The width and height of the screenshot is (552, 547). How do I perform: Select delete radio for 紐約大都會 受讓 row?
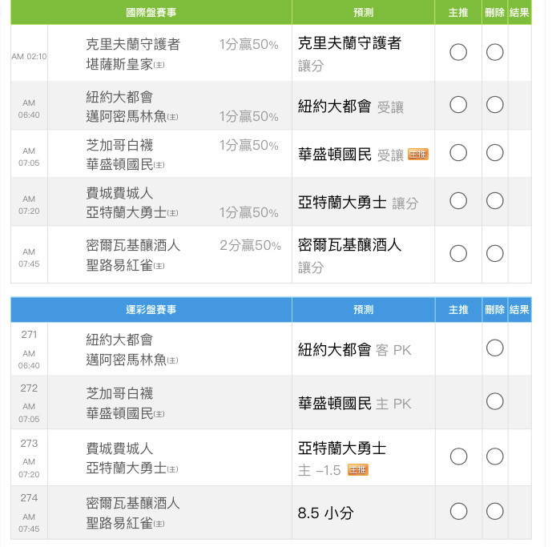(494, 105)
